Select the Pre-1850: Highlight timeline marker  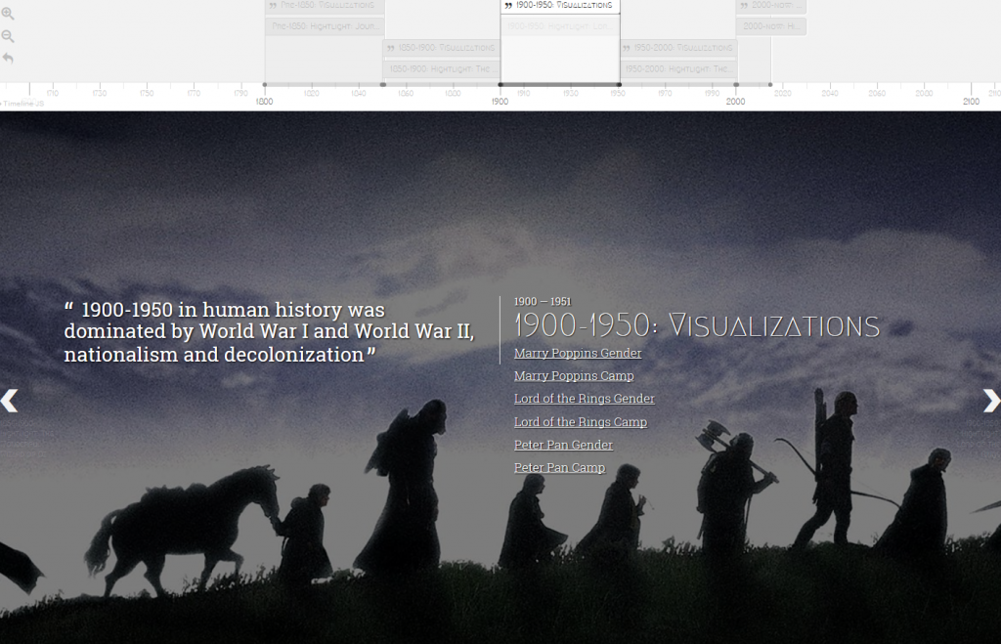click(x=325, y=26)
